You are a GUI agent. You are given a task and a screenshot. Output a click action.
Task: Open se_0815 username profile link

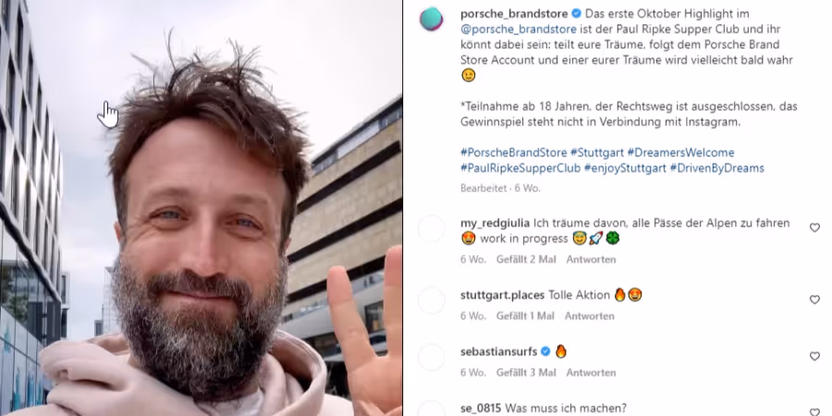(x=481, y=409)
